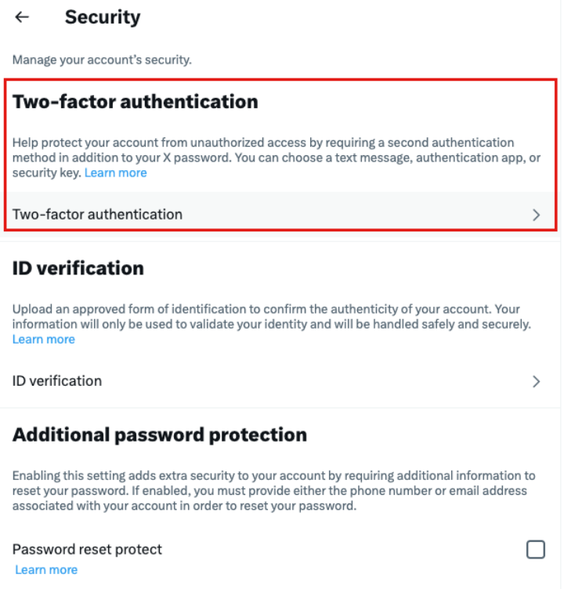Screen dimensions: 564x589
Task: Click the Security page title
Action: pyautogui.click(x=103, y=18)
